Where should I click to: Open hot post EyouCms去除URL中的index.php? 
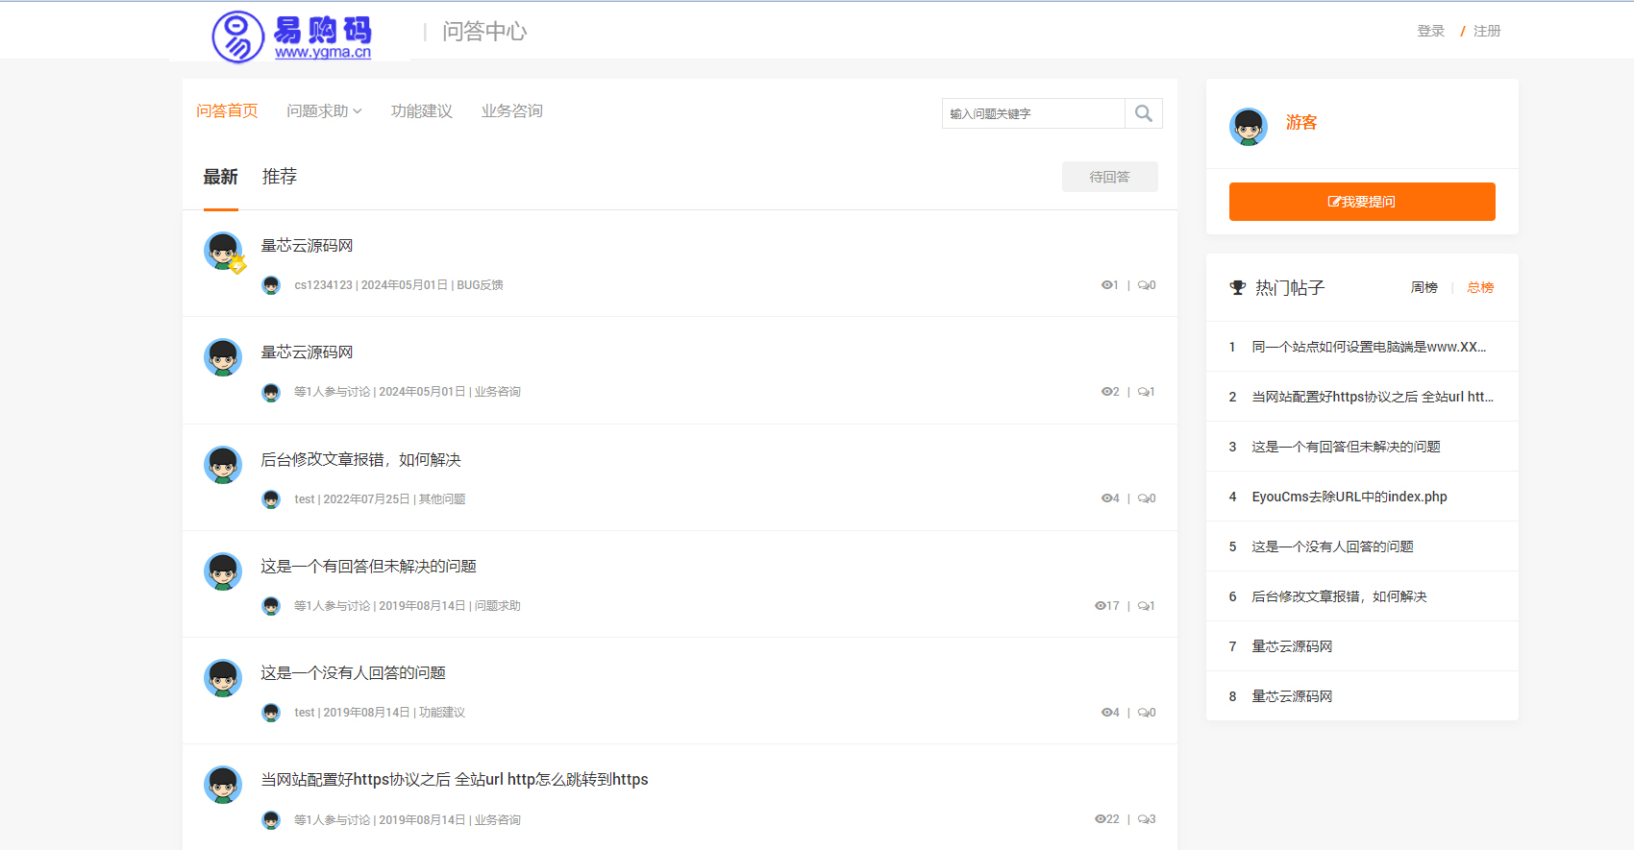tap(1349, 497)
